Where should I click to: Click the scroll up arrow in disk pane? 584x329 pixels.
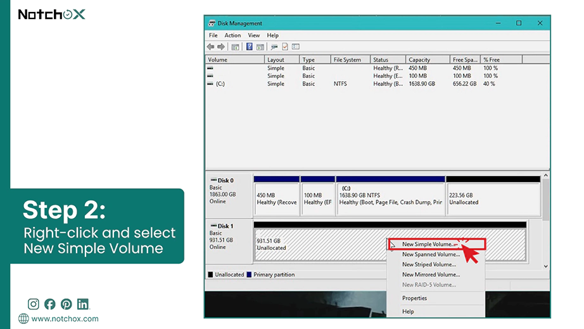click(545, 176)
